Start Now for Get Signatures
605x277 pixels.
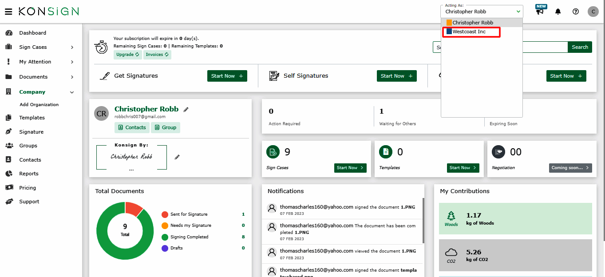[x=227, y=76]
